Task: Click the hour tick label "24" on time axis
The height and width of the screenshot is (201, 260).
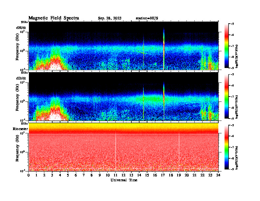Action: [x=218, y=175]
